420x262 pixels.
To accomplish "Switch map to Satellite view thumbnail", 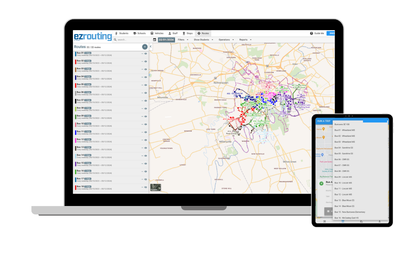I will click(x=156, y=187).
